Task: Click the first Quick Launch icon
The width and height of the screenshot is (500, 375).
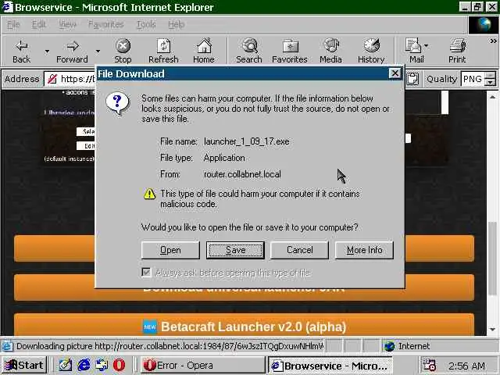Action: coord(66,365)
